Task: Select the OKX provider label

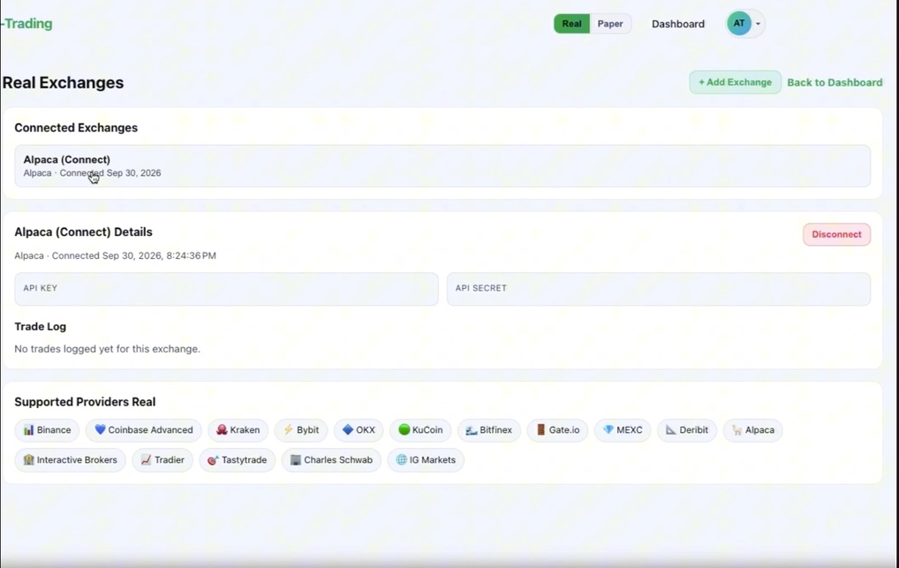Action: [366, 429]
